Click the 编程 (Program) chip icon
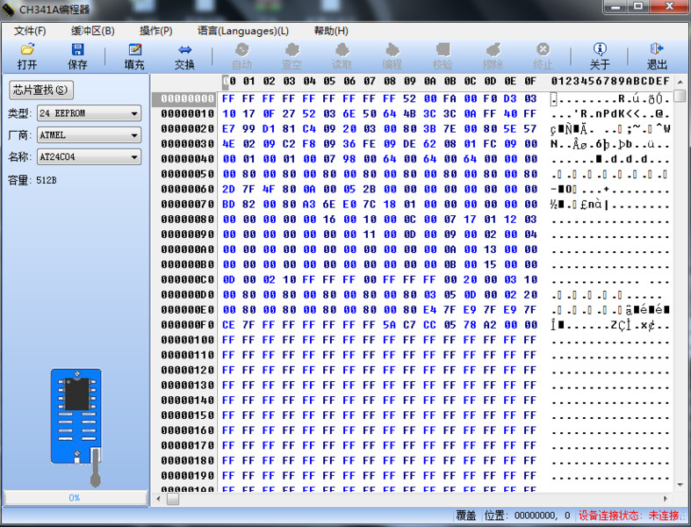The width and height of the screenshot is (691, 527). 392,56
